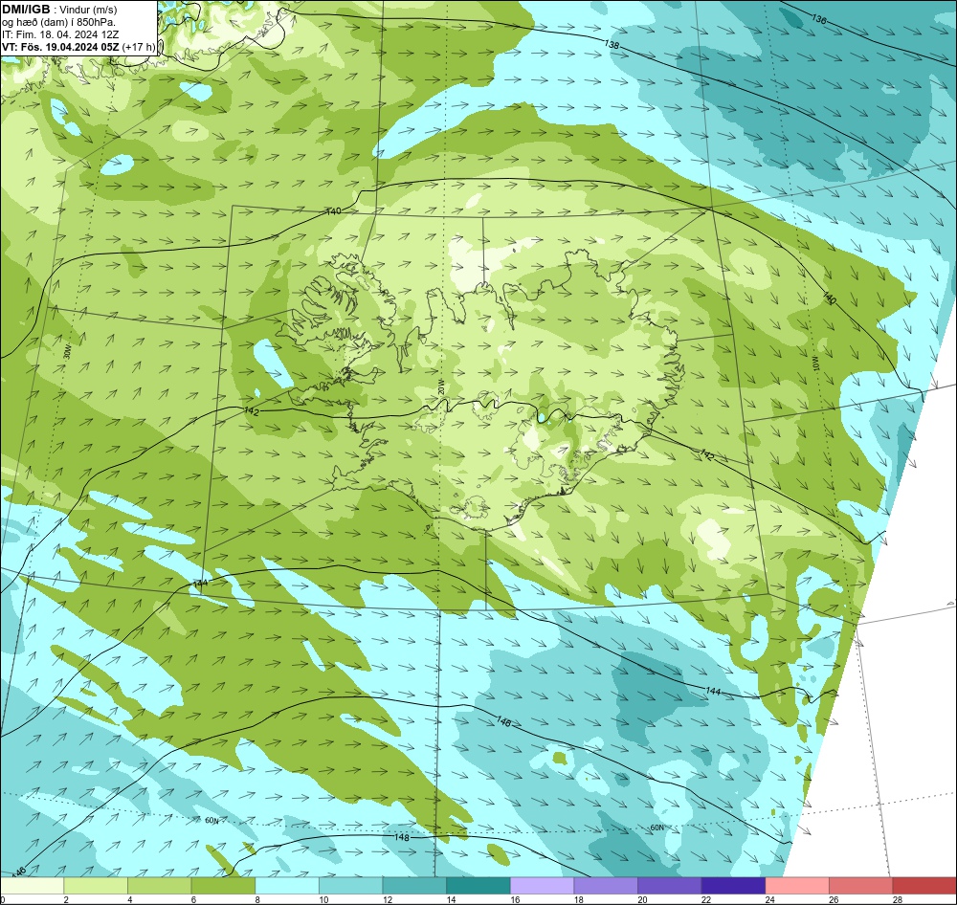Click the 'VT: Fös. 19.04.2024 05Z' valid time line
957x905 pixels.
click(x=61, y=46)
